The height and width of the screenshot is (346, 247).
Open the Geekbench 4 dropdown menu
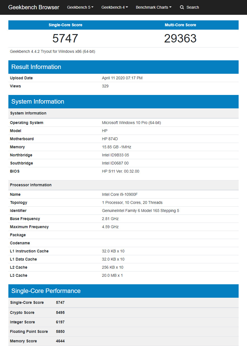click(115, 7)
